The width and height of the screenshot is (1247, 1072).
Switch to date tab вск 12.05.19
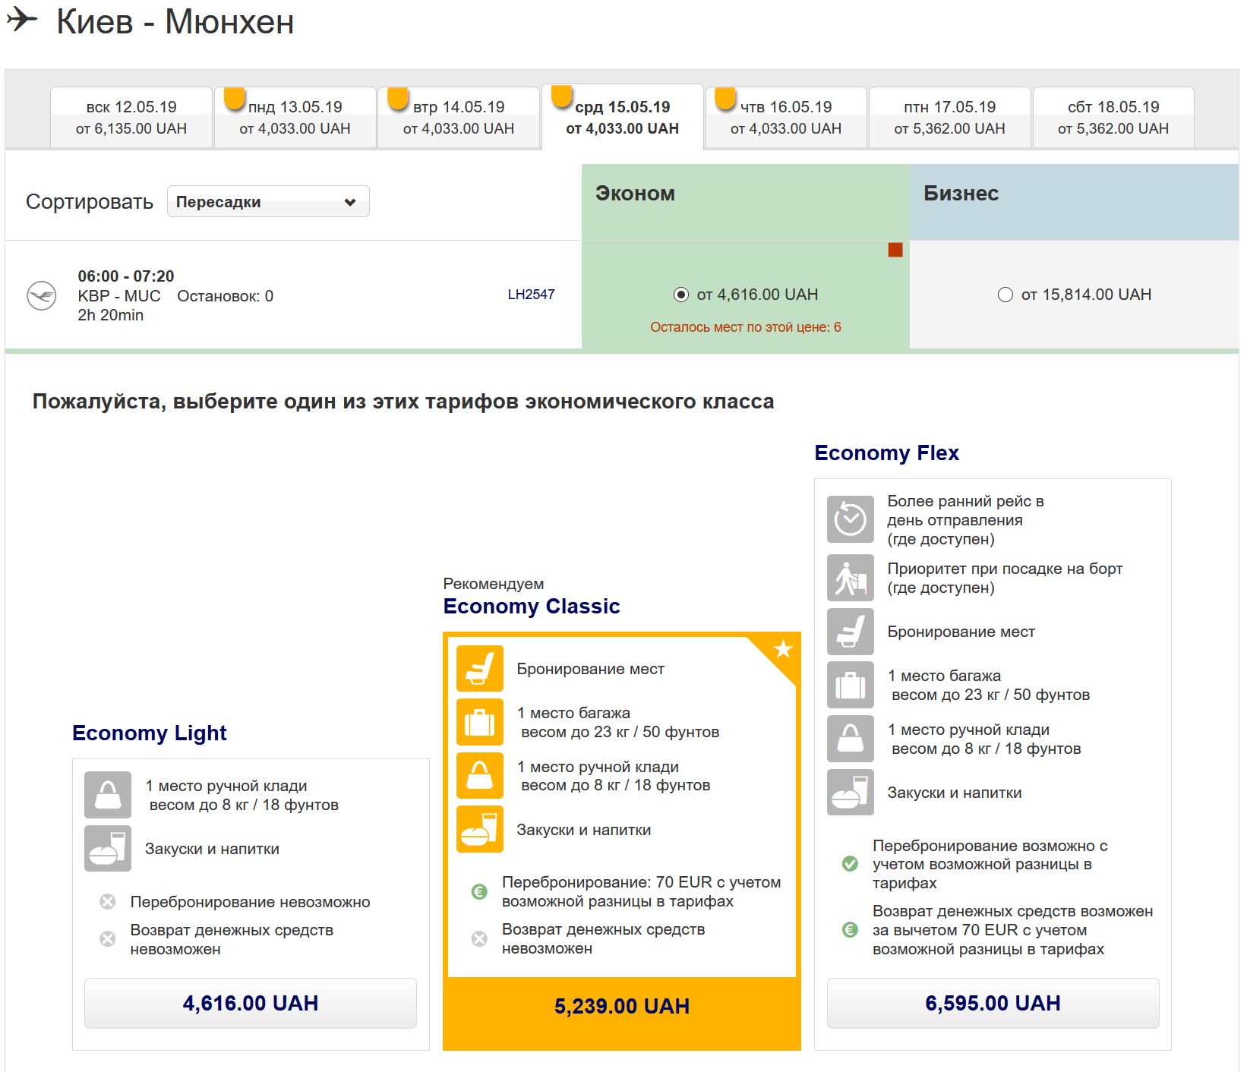(x=131, y=118)
